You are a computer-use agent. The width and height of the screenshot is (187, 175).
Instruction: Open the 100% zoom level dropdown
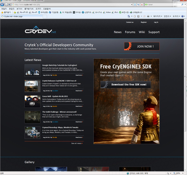tap(183, 173)
